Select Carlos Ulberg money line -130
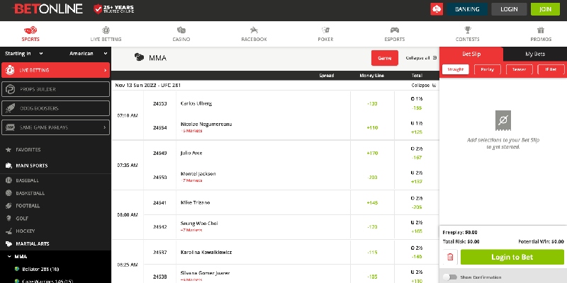 point(372,103)
